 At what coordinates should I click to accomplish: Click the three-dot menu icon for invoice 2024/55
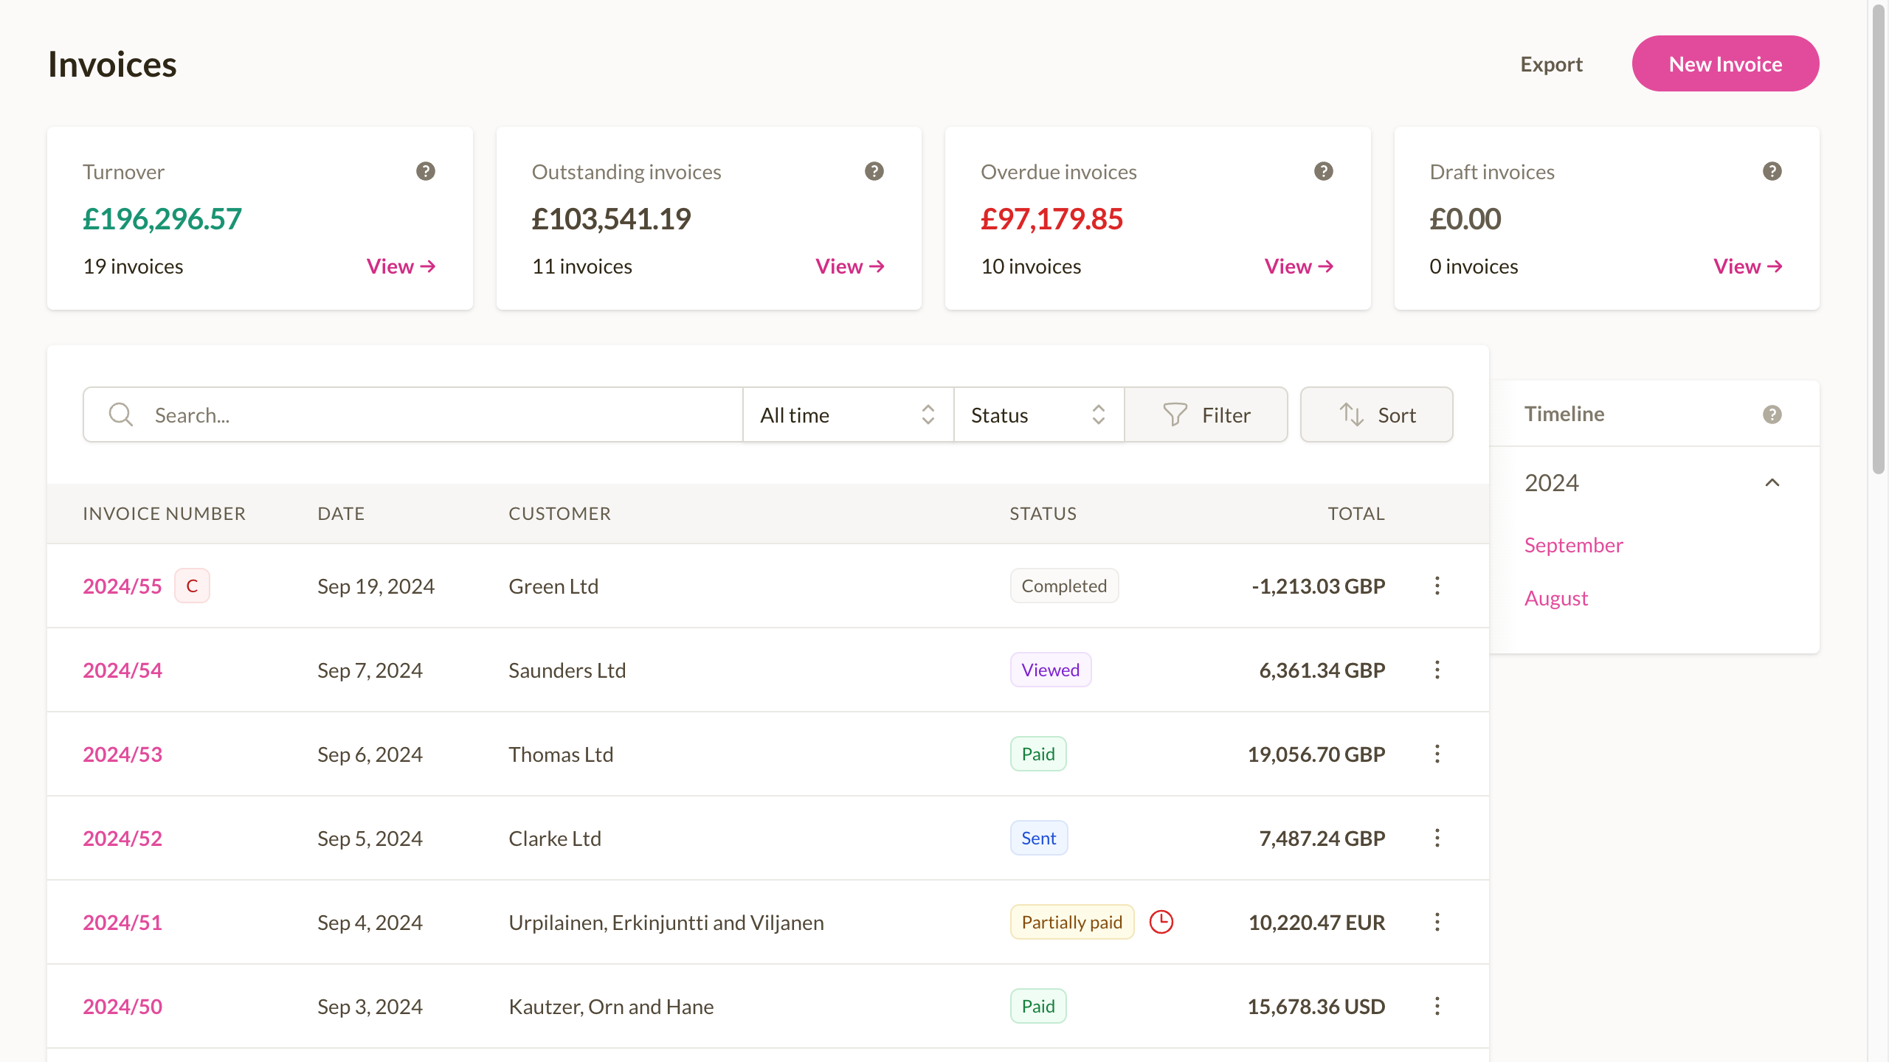point(1436,585)
